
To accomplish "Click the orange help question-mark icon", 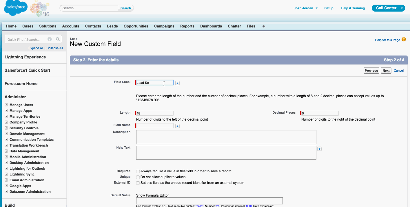I will coord(404,40).
